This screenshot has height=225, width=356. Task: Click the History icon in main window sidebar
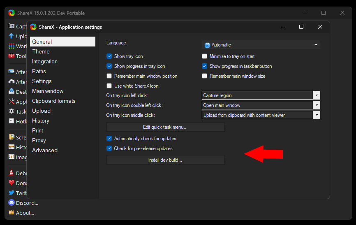pos(12,147)
